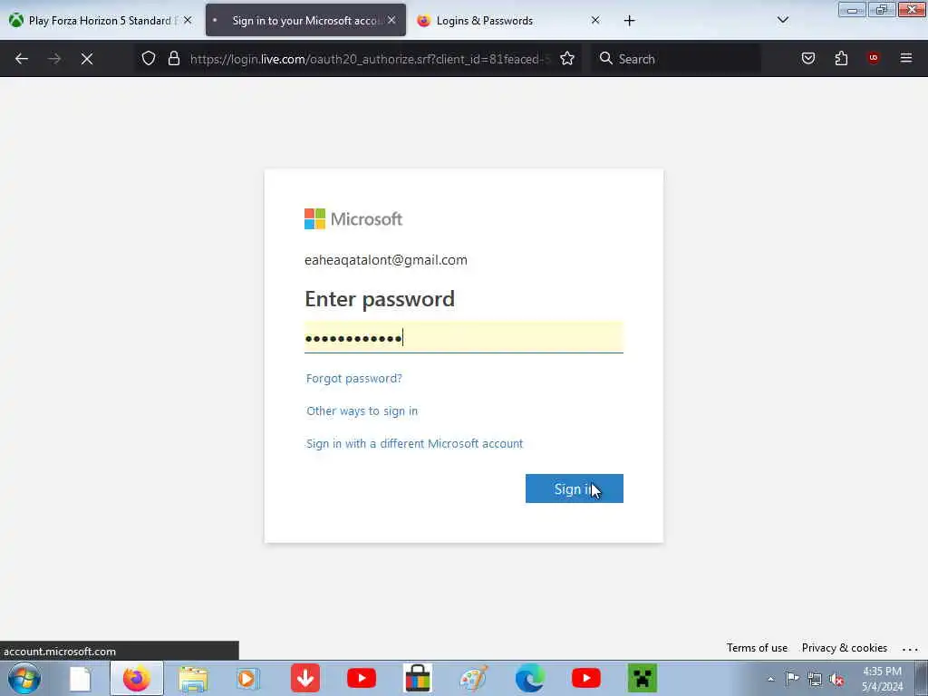The height and width of the screenshot is (696, 928).
Task: Restore down the Firefox window
Action: [882, 9]
